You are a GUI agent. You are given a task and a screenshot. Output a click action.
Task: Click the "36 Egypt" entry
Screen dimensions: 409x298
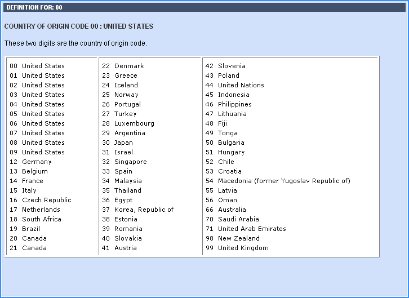pos(117,200)
